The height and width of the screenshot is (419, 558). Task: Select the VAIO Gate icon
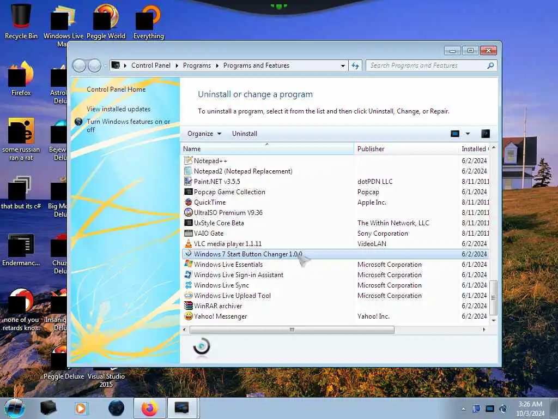188,234
